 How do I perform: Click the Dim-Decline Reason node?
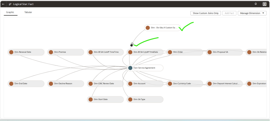(x=65, y=84)
